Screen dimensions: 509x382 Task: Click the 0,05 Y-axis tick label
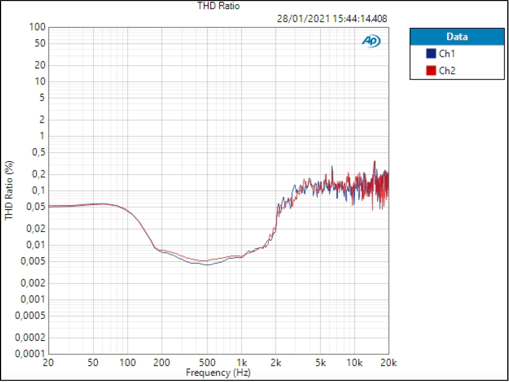point(36,207)
